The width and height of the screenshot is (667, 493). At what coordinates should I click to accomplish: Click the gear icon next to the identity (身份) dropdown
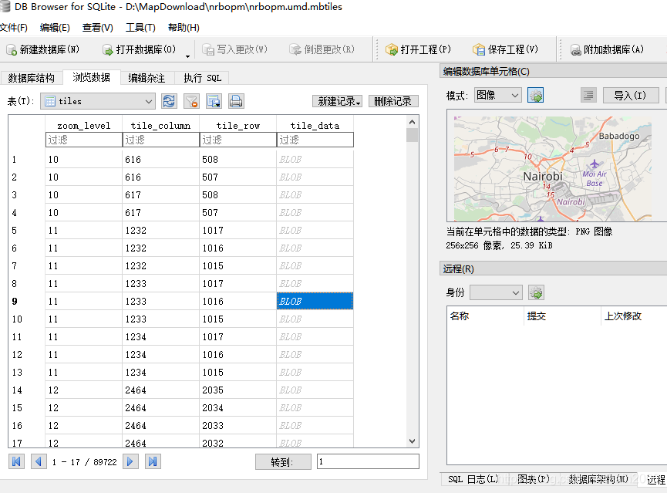(x=536, y=292)
